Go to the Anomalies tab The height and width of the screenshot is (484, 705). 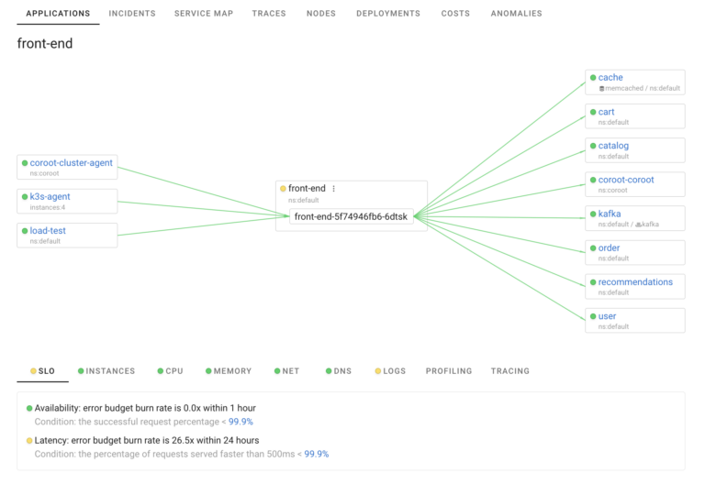tap(516, 14)
